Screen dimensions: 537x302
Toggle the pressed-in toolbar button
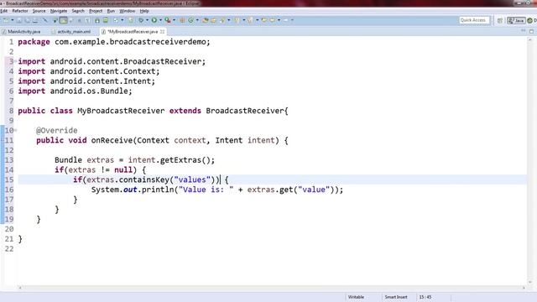pos(64,20)
